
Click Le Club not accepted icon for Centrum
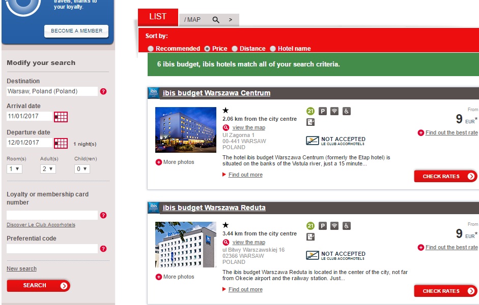click(x=313, y=141)
